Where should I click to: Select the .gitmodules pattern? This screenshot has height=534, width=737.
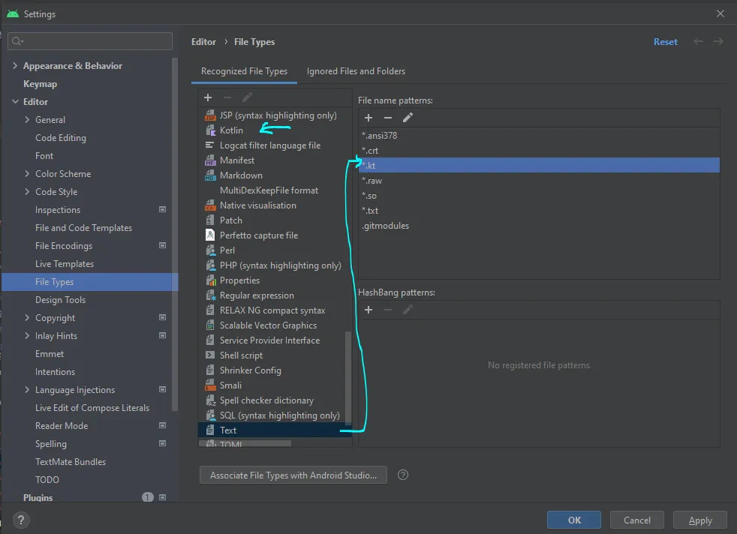[x=539, y=226]
